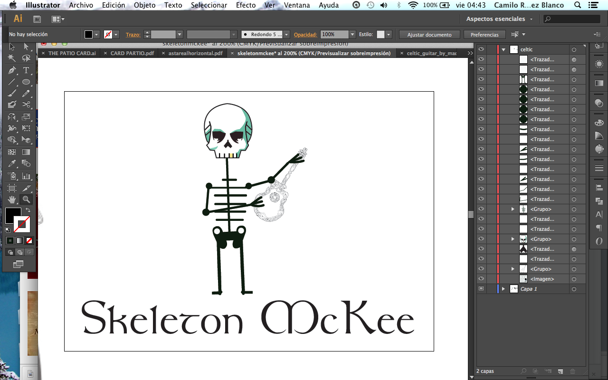Open the Opacidad percentage dropdown
Viewport: 608px width, 380px height.
click(352, 35)
